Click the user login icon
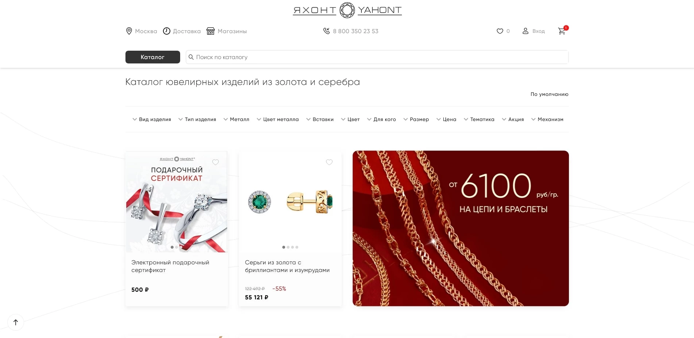Screen dimensions: 694x338 (525, 31)
